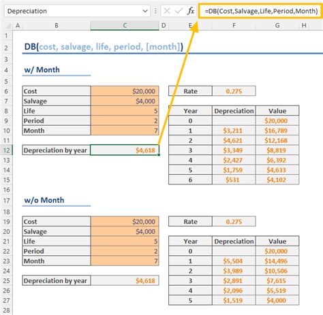Click the three-dot name box handle
This screenshot has height=315, width=323.
click(155, 11)
